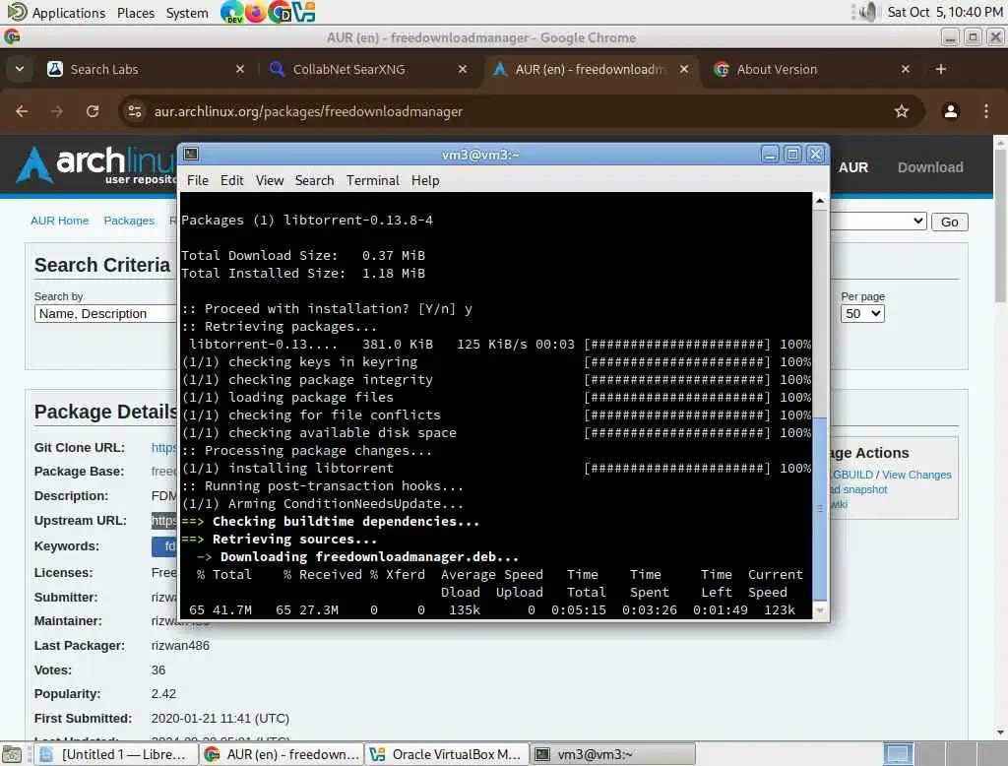Switch to About Version tab
This screenshot has width=1008, height=766.
(x=811, y=69)
